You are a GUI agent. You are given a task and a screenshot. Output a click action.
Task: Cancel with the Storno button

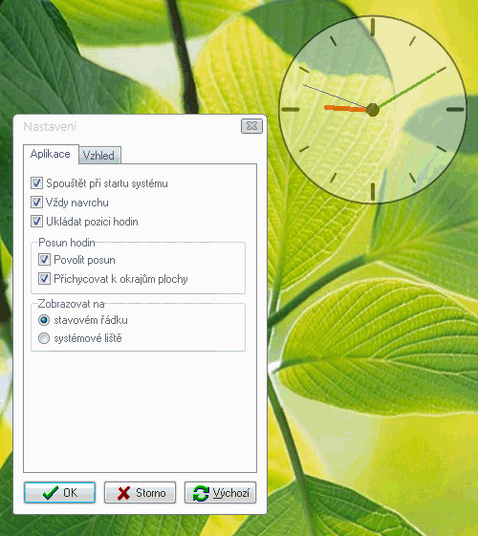click(140, 493)
